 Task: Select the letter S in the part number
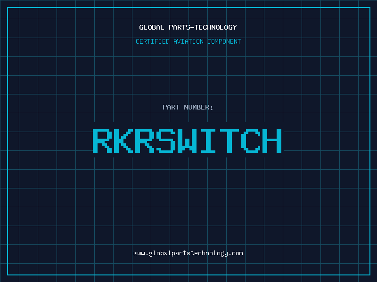click(166, 141)
